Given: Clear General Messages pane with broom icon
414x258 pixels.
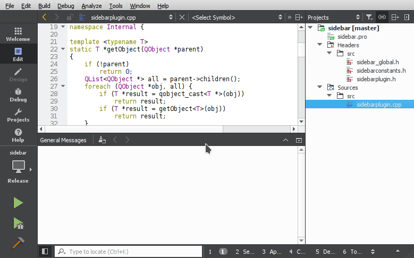Looking at the screenshot, I should tap(103, 140).
